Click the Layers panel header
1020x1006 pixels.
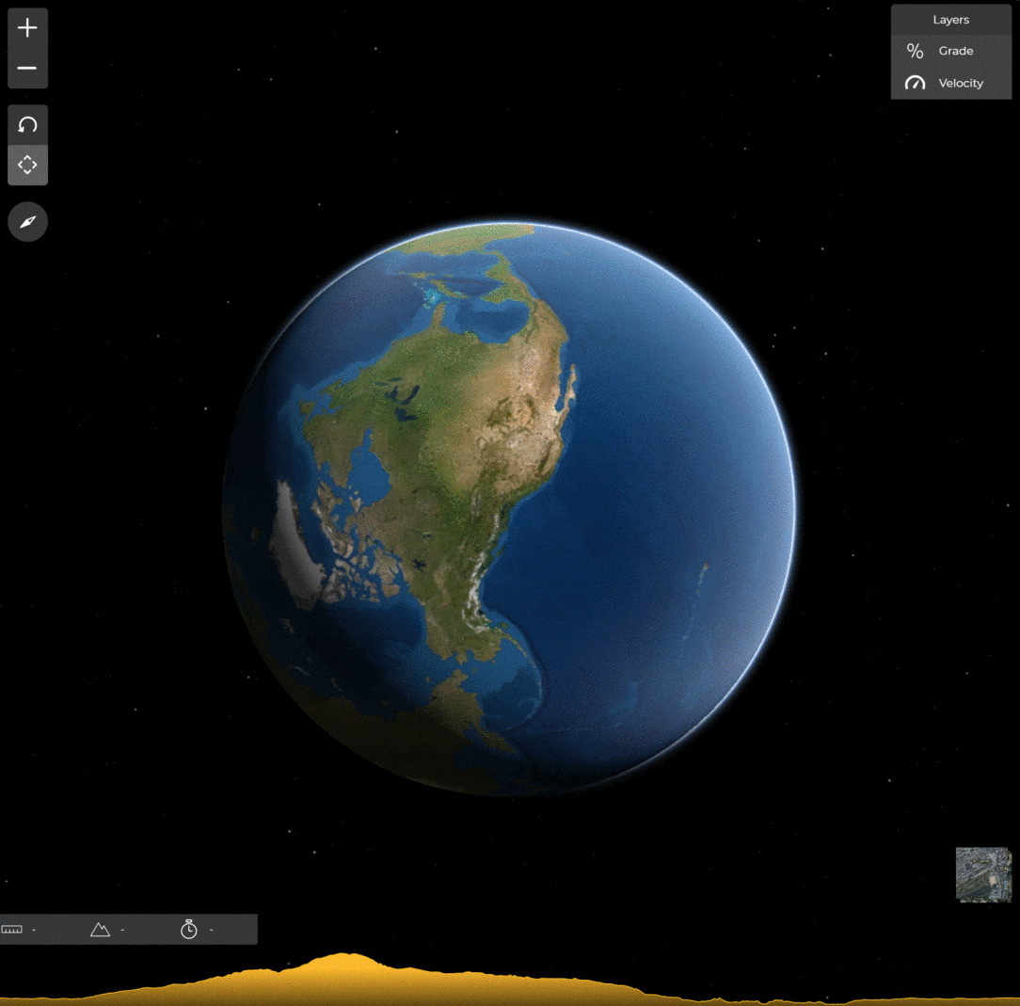tap(951, 20)
